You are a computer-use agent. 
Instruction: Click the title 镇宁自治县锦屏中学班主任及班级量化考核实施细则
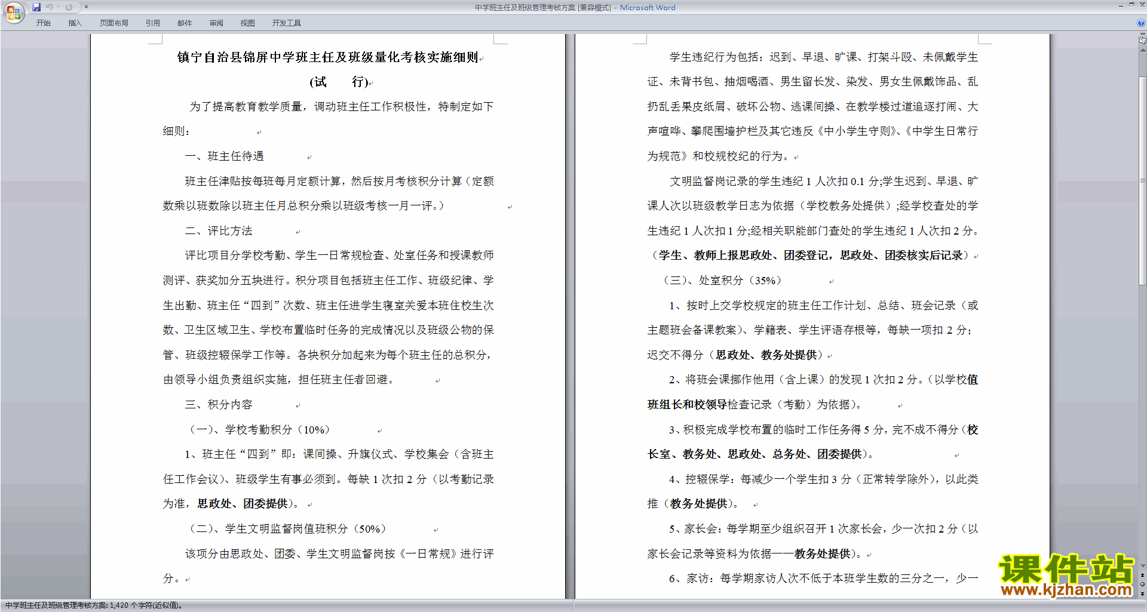[x=328, y=57]
